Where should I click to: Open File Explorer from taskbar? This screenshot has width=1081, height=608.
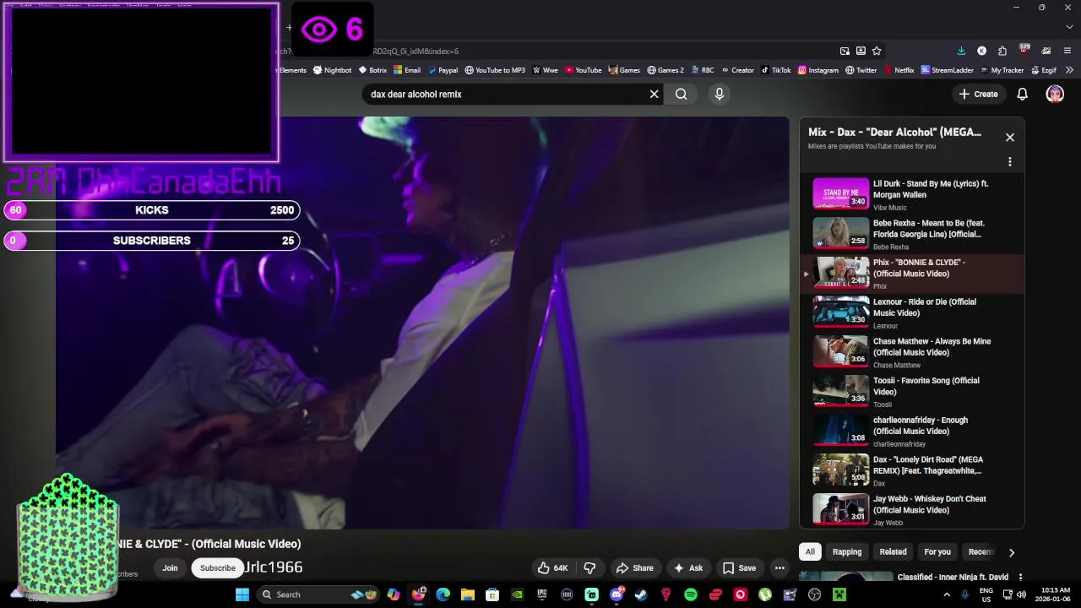pyautogui.click(x=467, y=594)
